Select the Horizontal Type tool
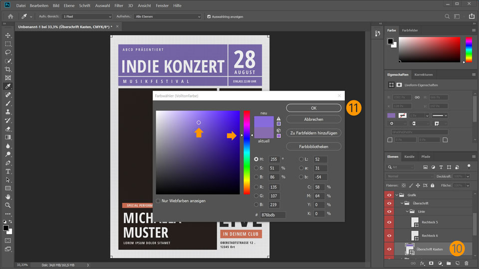 click(8, 171)
